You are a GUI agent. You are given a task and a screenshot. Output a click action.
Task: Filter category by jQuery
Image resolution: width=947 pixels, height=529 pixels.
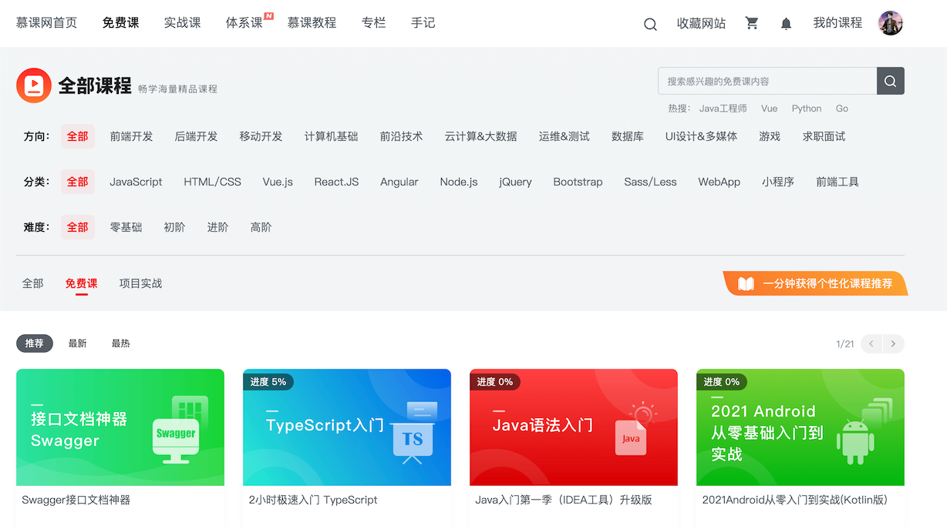516,182
